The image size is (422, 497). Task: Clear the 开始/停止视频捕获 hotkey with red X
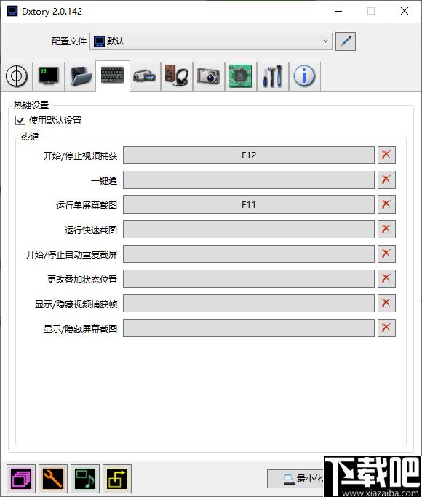[386, 155]
